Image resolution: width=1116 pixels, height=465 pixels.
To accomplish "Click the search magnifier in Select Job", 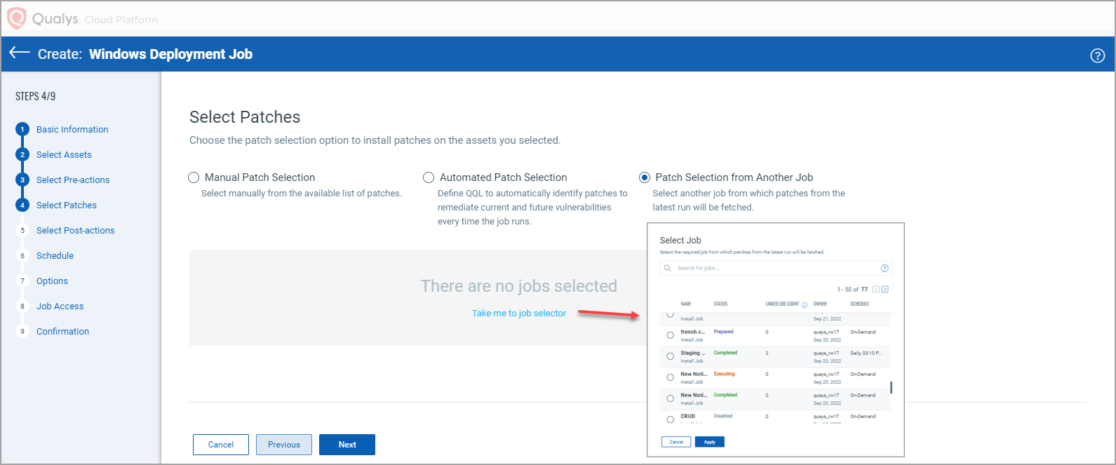I will click(668, 268).
